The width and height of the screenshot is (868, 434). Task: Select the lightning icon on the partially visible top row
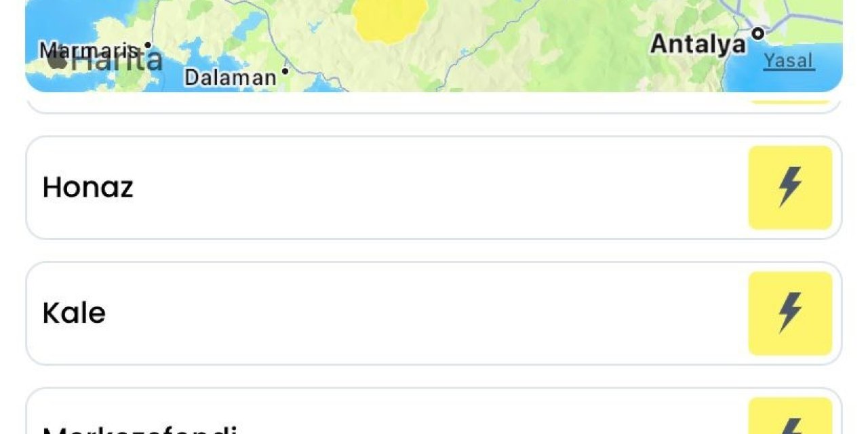pyautogui.click(x=789, y=100)
